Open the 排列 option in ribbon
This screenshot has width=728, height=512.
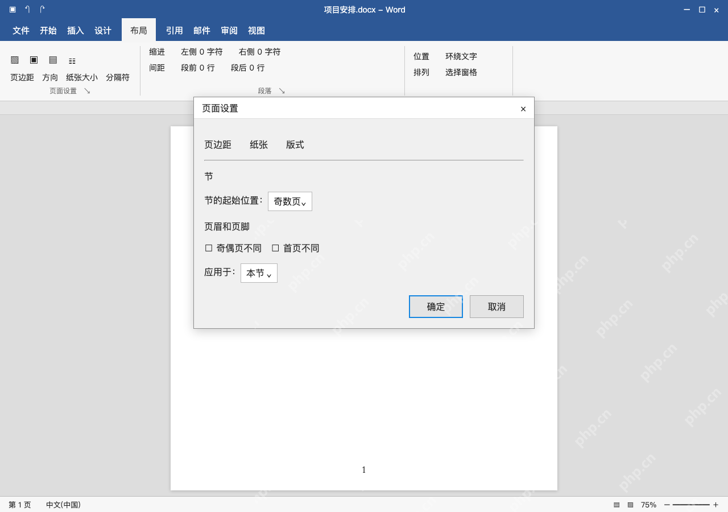(x=421, y=72)
